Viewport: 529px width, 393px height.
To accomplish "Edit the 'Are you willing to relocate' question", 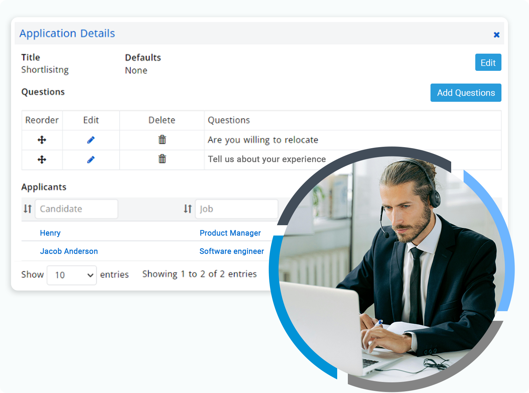I will click(x=91, y=140).
